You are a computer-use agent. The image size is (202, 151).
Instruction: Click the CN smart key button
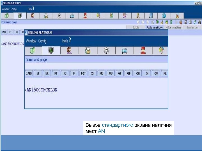tap(138, 73)
